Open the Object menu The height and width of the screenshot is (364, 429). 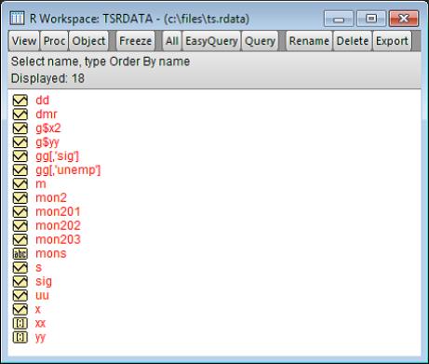coord(88,41)
